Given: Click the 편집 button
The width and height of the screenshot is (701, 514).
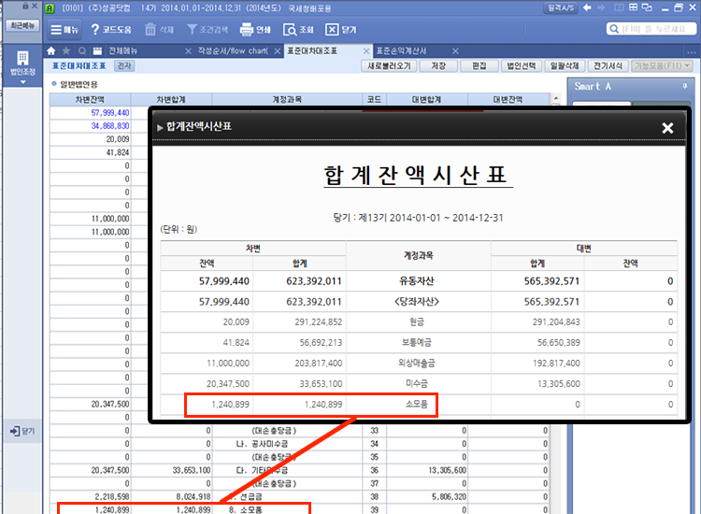Looking at the screenshot, I should (479, 65).
